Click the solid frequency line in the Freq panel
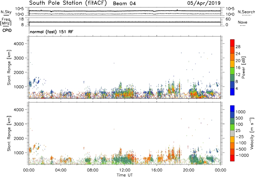This screenshot has width=255, height=177. point(125,22)
